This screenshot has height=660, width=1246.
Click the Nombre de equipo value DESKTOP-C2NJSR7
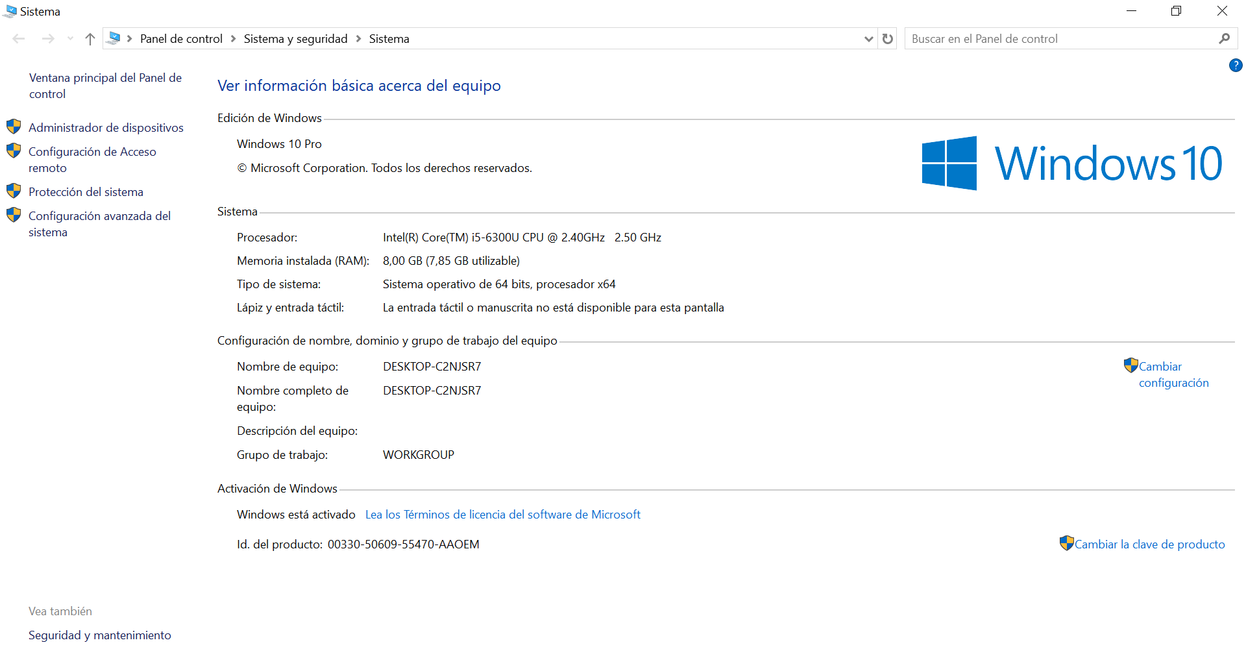pyautogui.click(x=432, y=367)
